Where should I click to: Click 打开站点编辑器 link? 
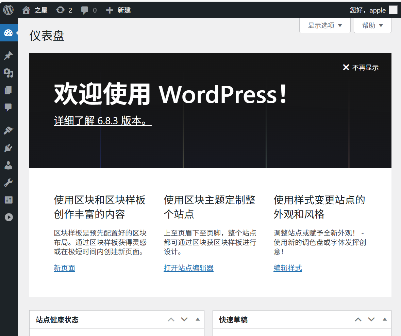click(x=188, y=268)
